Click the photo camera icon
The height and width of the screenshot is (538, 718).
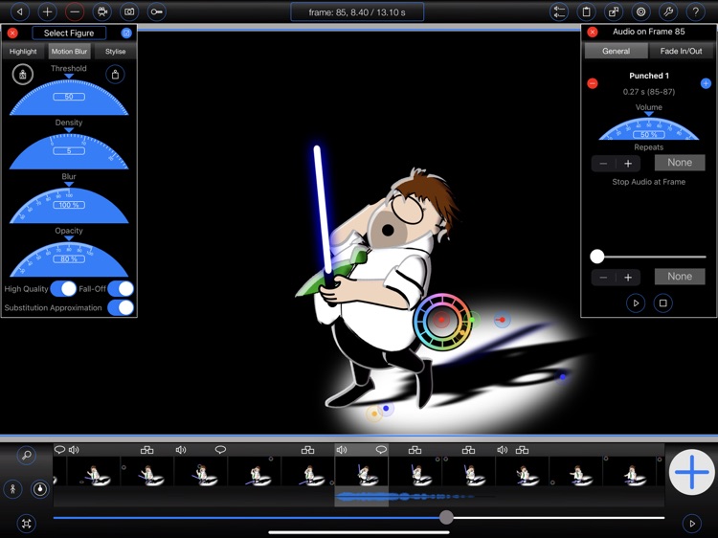[129, 11]
